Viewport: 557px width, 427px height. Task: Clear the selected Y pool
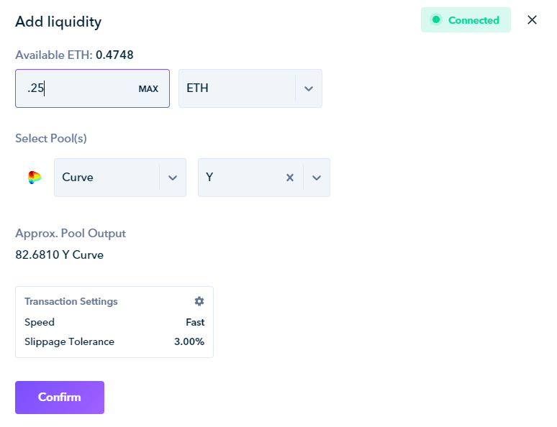[x=290, y=178]
